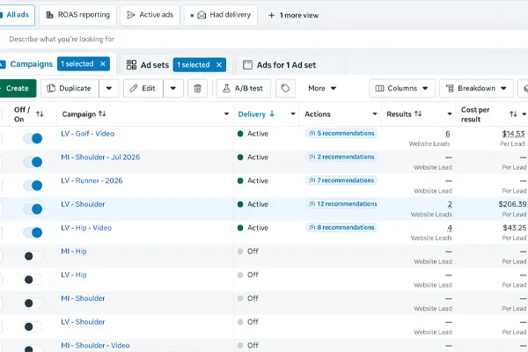This screenshot has height=352, width=528.
Task: Turn off the LV - Golf - Video campaign
Action: pos(33,138)
